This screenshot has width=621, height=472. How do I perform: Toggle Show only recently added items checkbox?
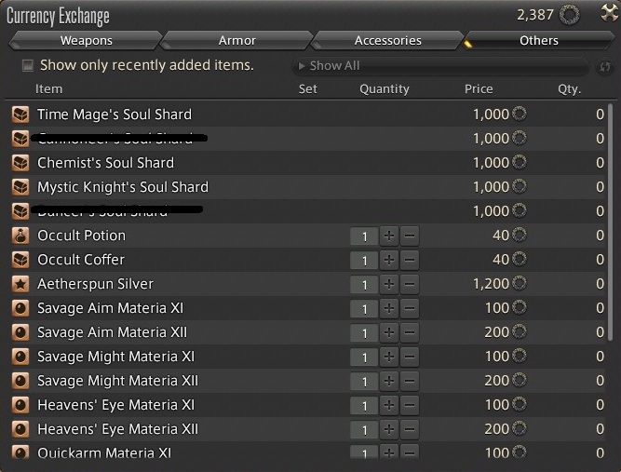point(28,65)
